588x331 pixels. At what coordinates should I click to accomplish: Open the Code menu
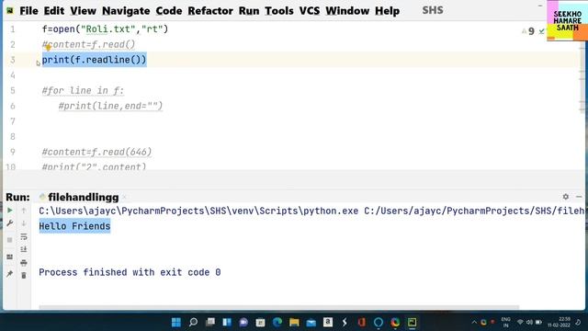169,11
